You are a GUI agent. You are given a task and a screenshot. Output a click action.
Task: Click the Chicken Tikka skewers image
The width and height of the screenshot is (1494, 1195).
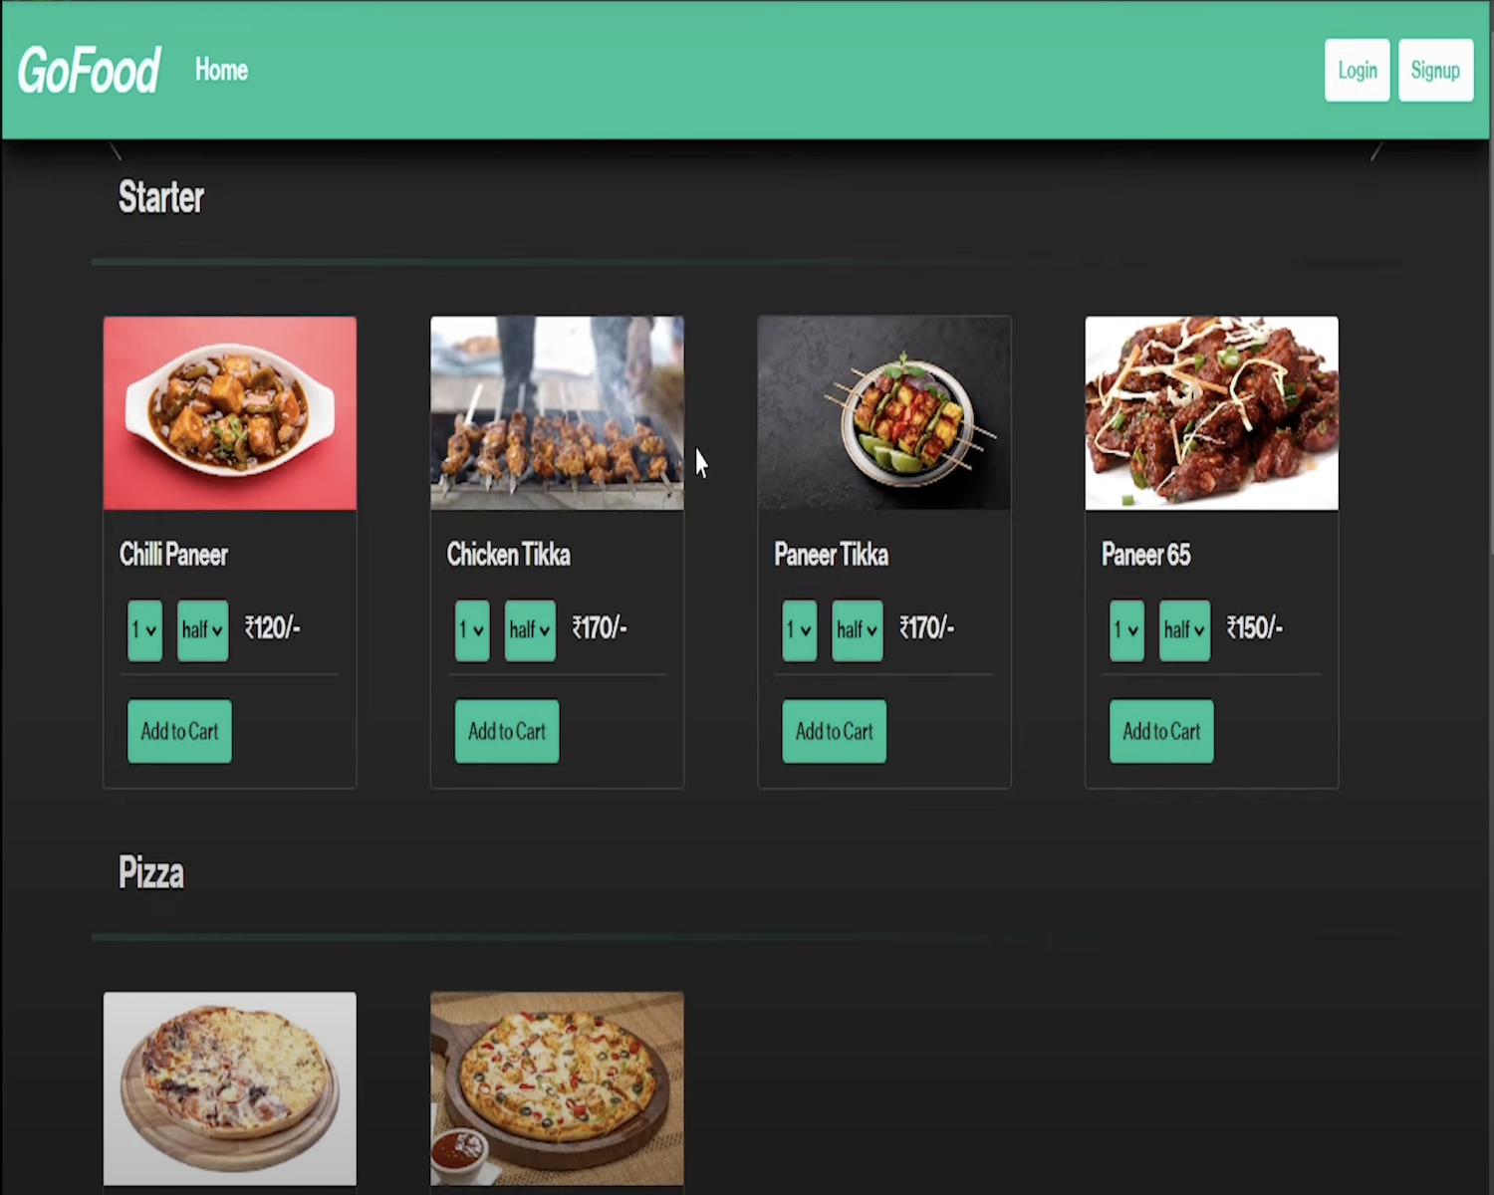(557, 413)
